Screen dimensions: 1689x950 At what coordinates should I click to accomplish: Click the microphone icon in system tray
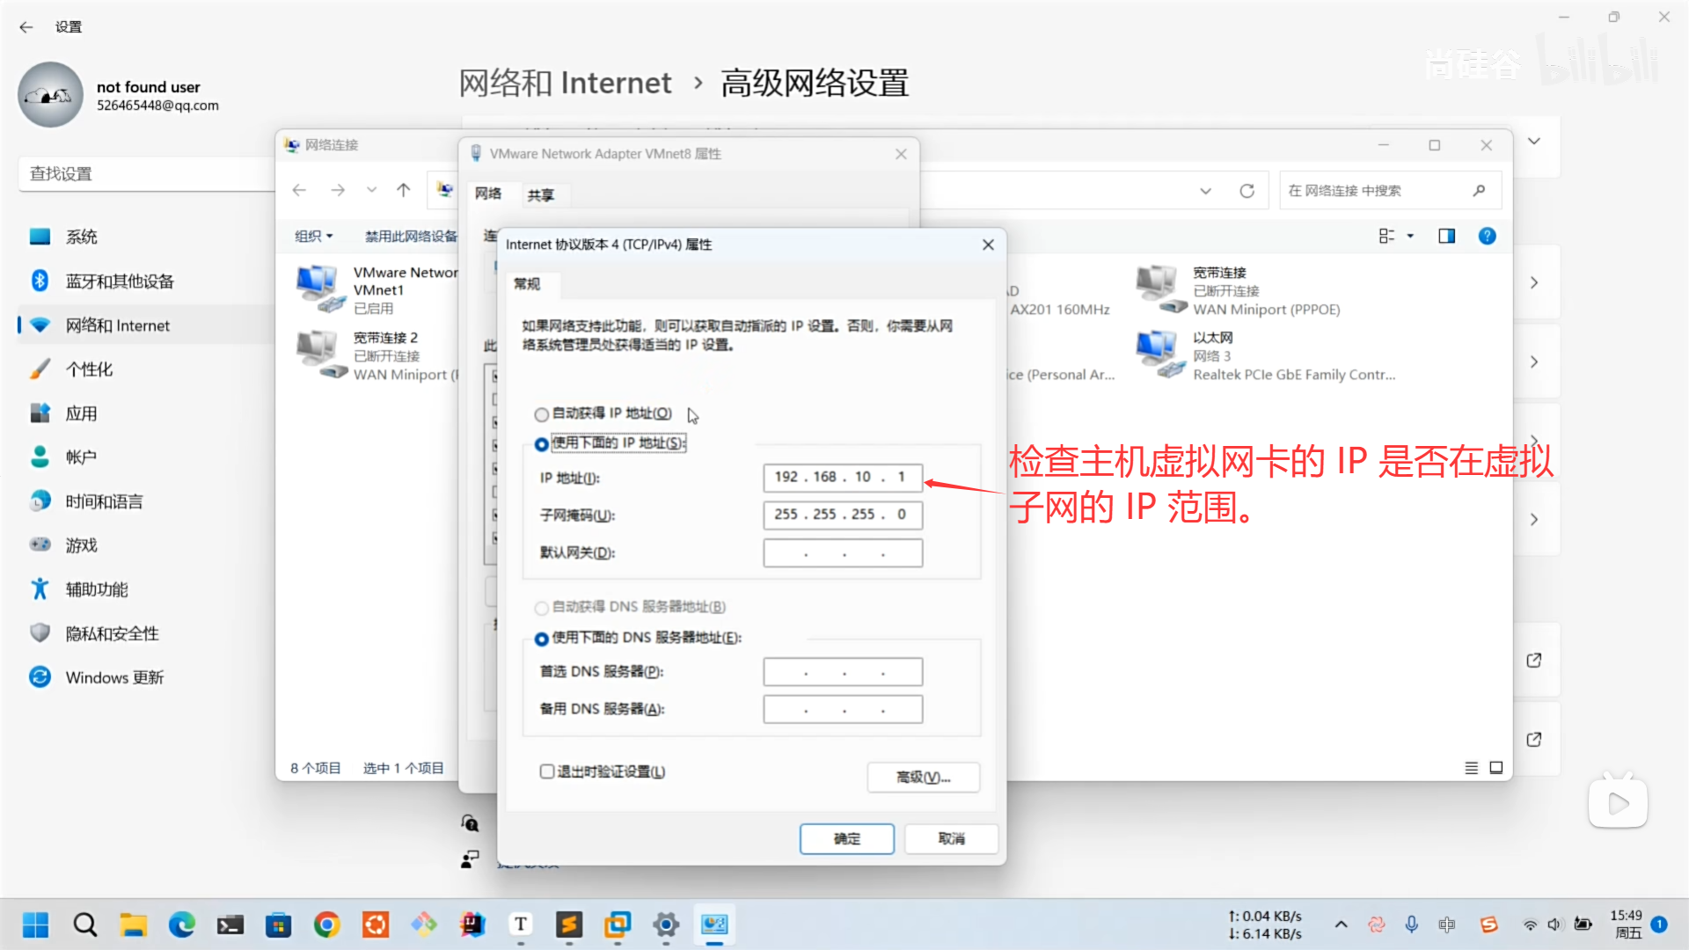1411,924
